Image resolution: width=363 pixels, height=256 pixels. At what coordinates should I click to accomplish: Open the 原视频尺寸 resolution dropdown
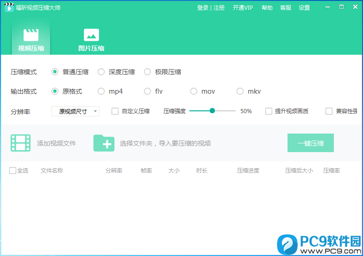click(x=75, y=111)
